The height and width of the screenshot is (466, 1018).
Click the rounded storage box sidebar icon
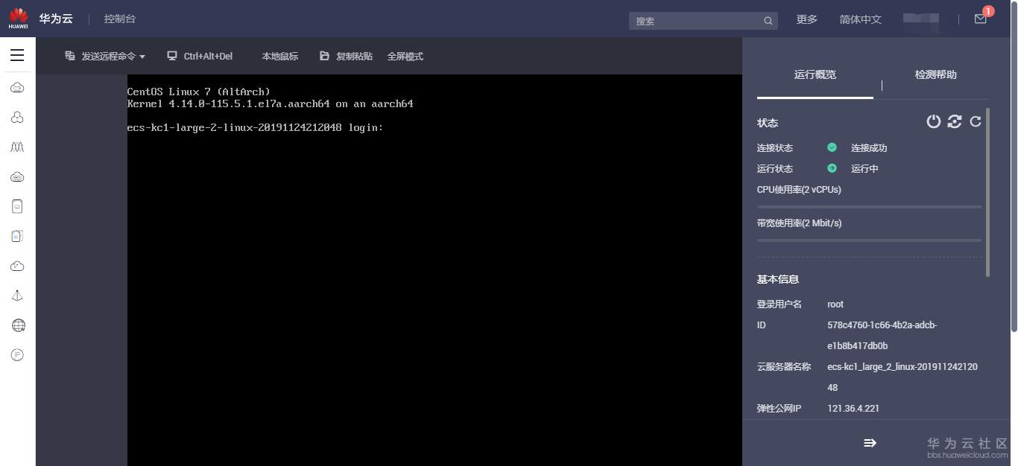pos(17,207)
